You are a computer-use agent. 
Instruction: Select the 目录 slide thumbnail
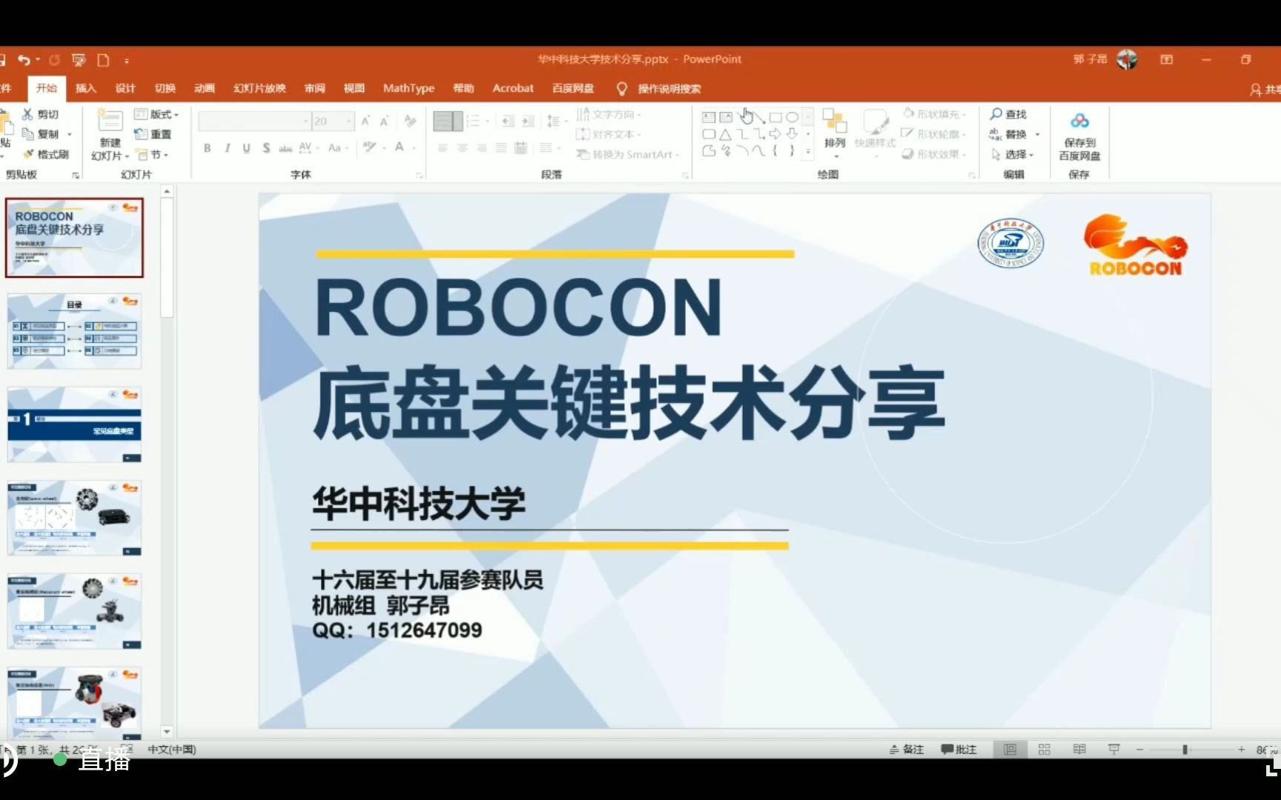(x=74, y=331)
